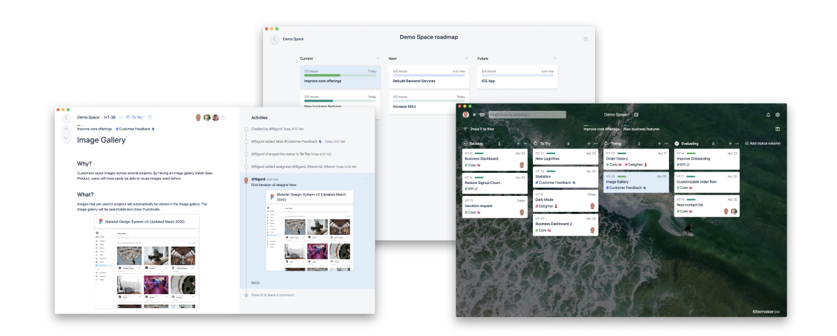Add assignee with plus circle icon
This screenshot has height=336, width=837.
[x=223, y=118]
